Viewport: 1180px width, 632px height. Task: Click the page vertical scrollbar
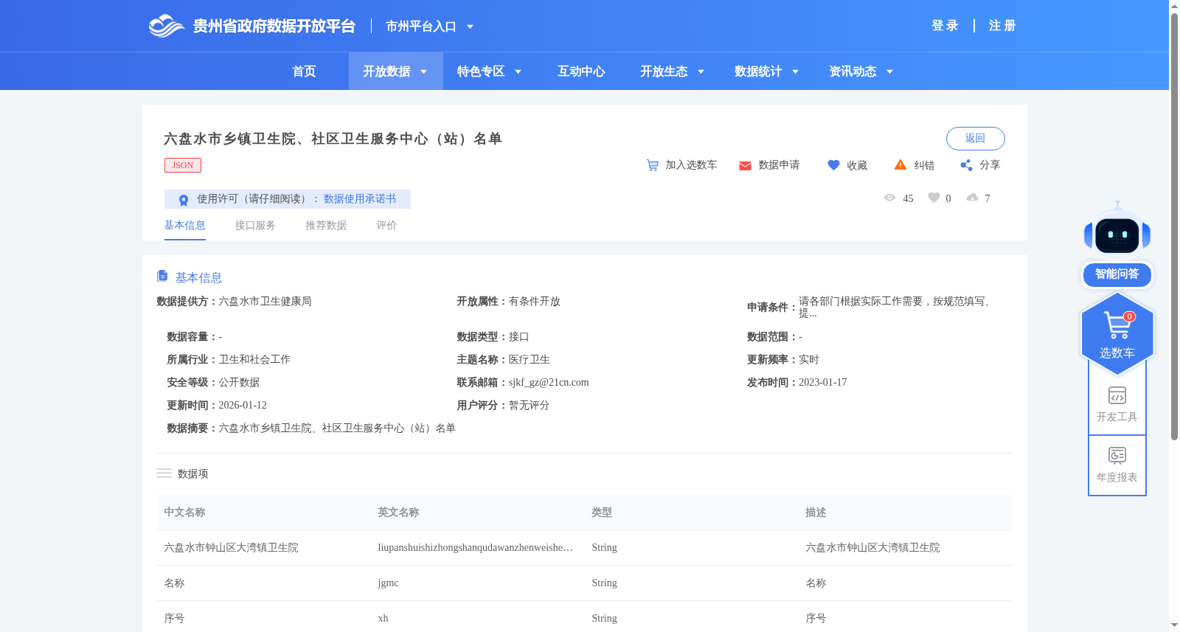[1174, 227]
